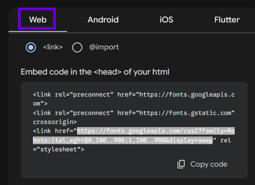Choose the @import radio option
Image resolution: width=255 pixels, height=185 pixels.
coord(77,47)
